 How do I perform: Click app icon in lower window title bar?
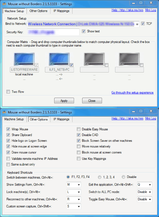click(5, 112)
